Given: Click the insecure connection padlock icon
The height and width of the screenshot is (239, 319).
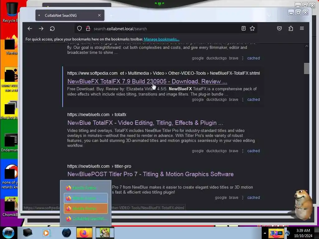Looking at the screenshot, I should click(x=88, y=29).
